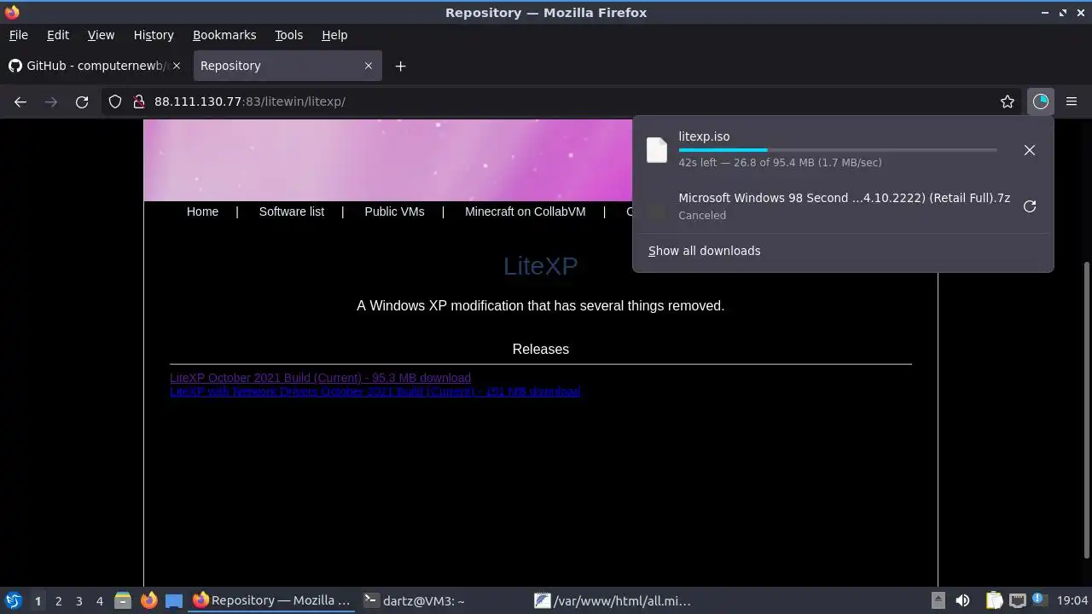Click Show all downloads
The image size is (1092, 614).
[x=704, y=251]
